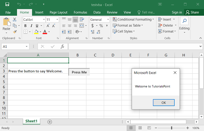Collapse the ribbon with the up chevron
Image resolution: width=204 pixels, height=131 pixels.
(201, 38)
